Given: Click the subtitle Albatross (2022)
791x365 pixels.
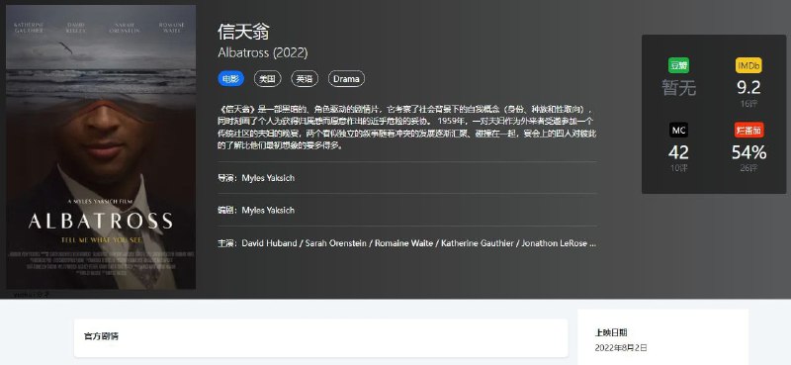Looking at the screenshot, I should pos(263,52).
